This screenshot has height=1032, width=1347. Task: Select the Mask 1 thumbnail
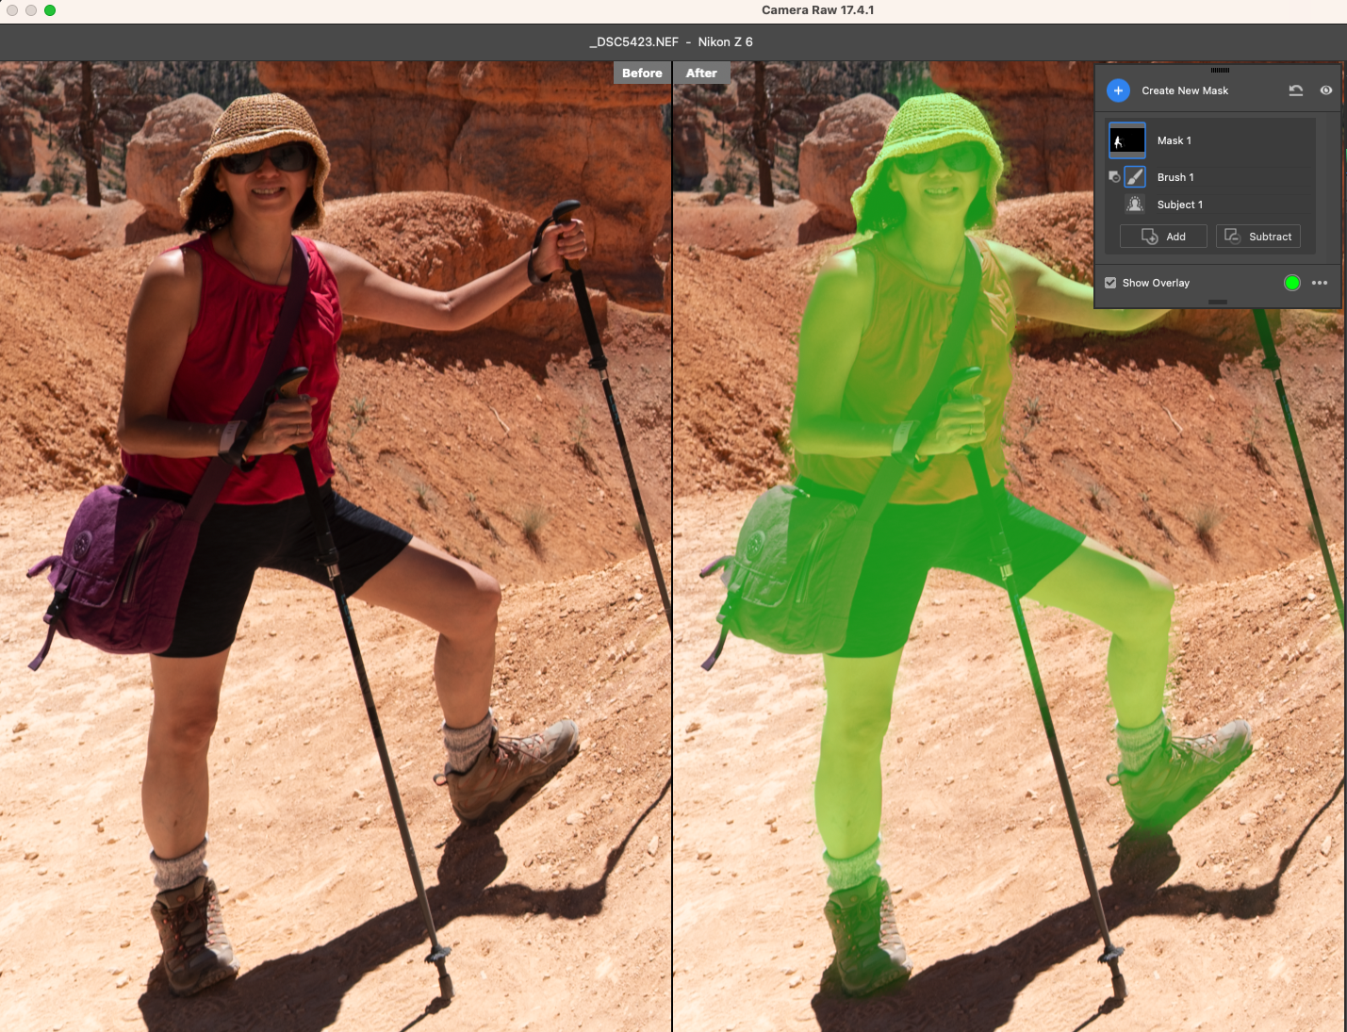click(1127, 140)
